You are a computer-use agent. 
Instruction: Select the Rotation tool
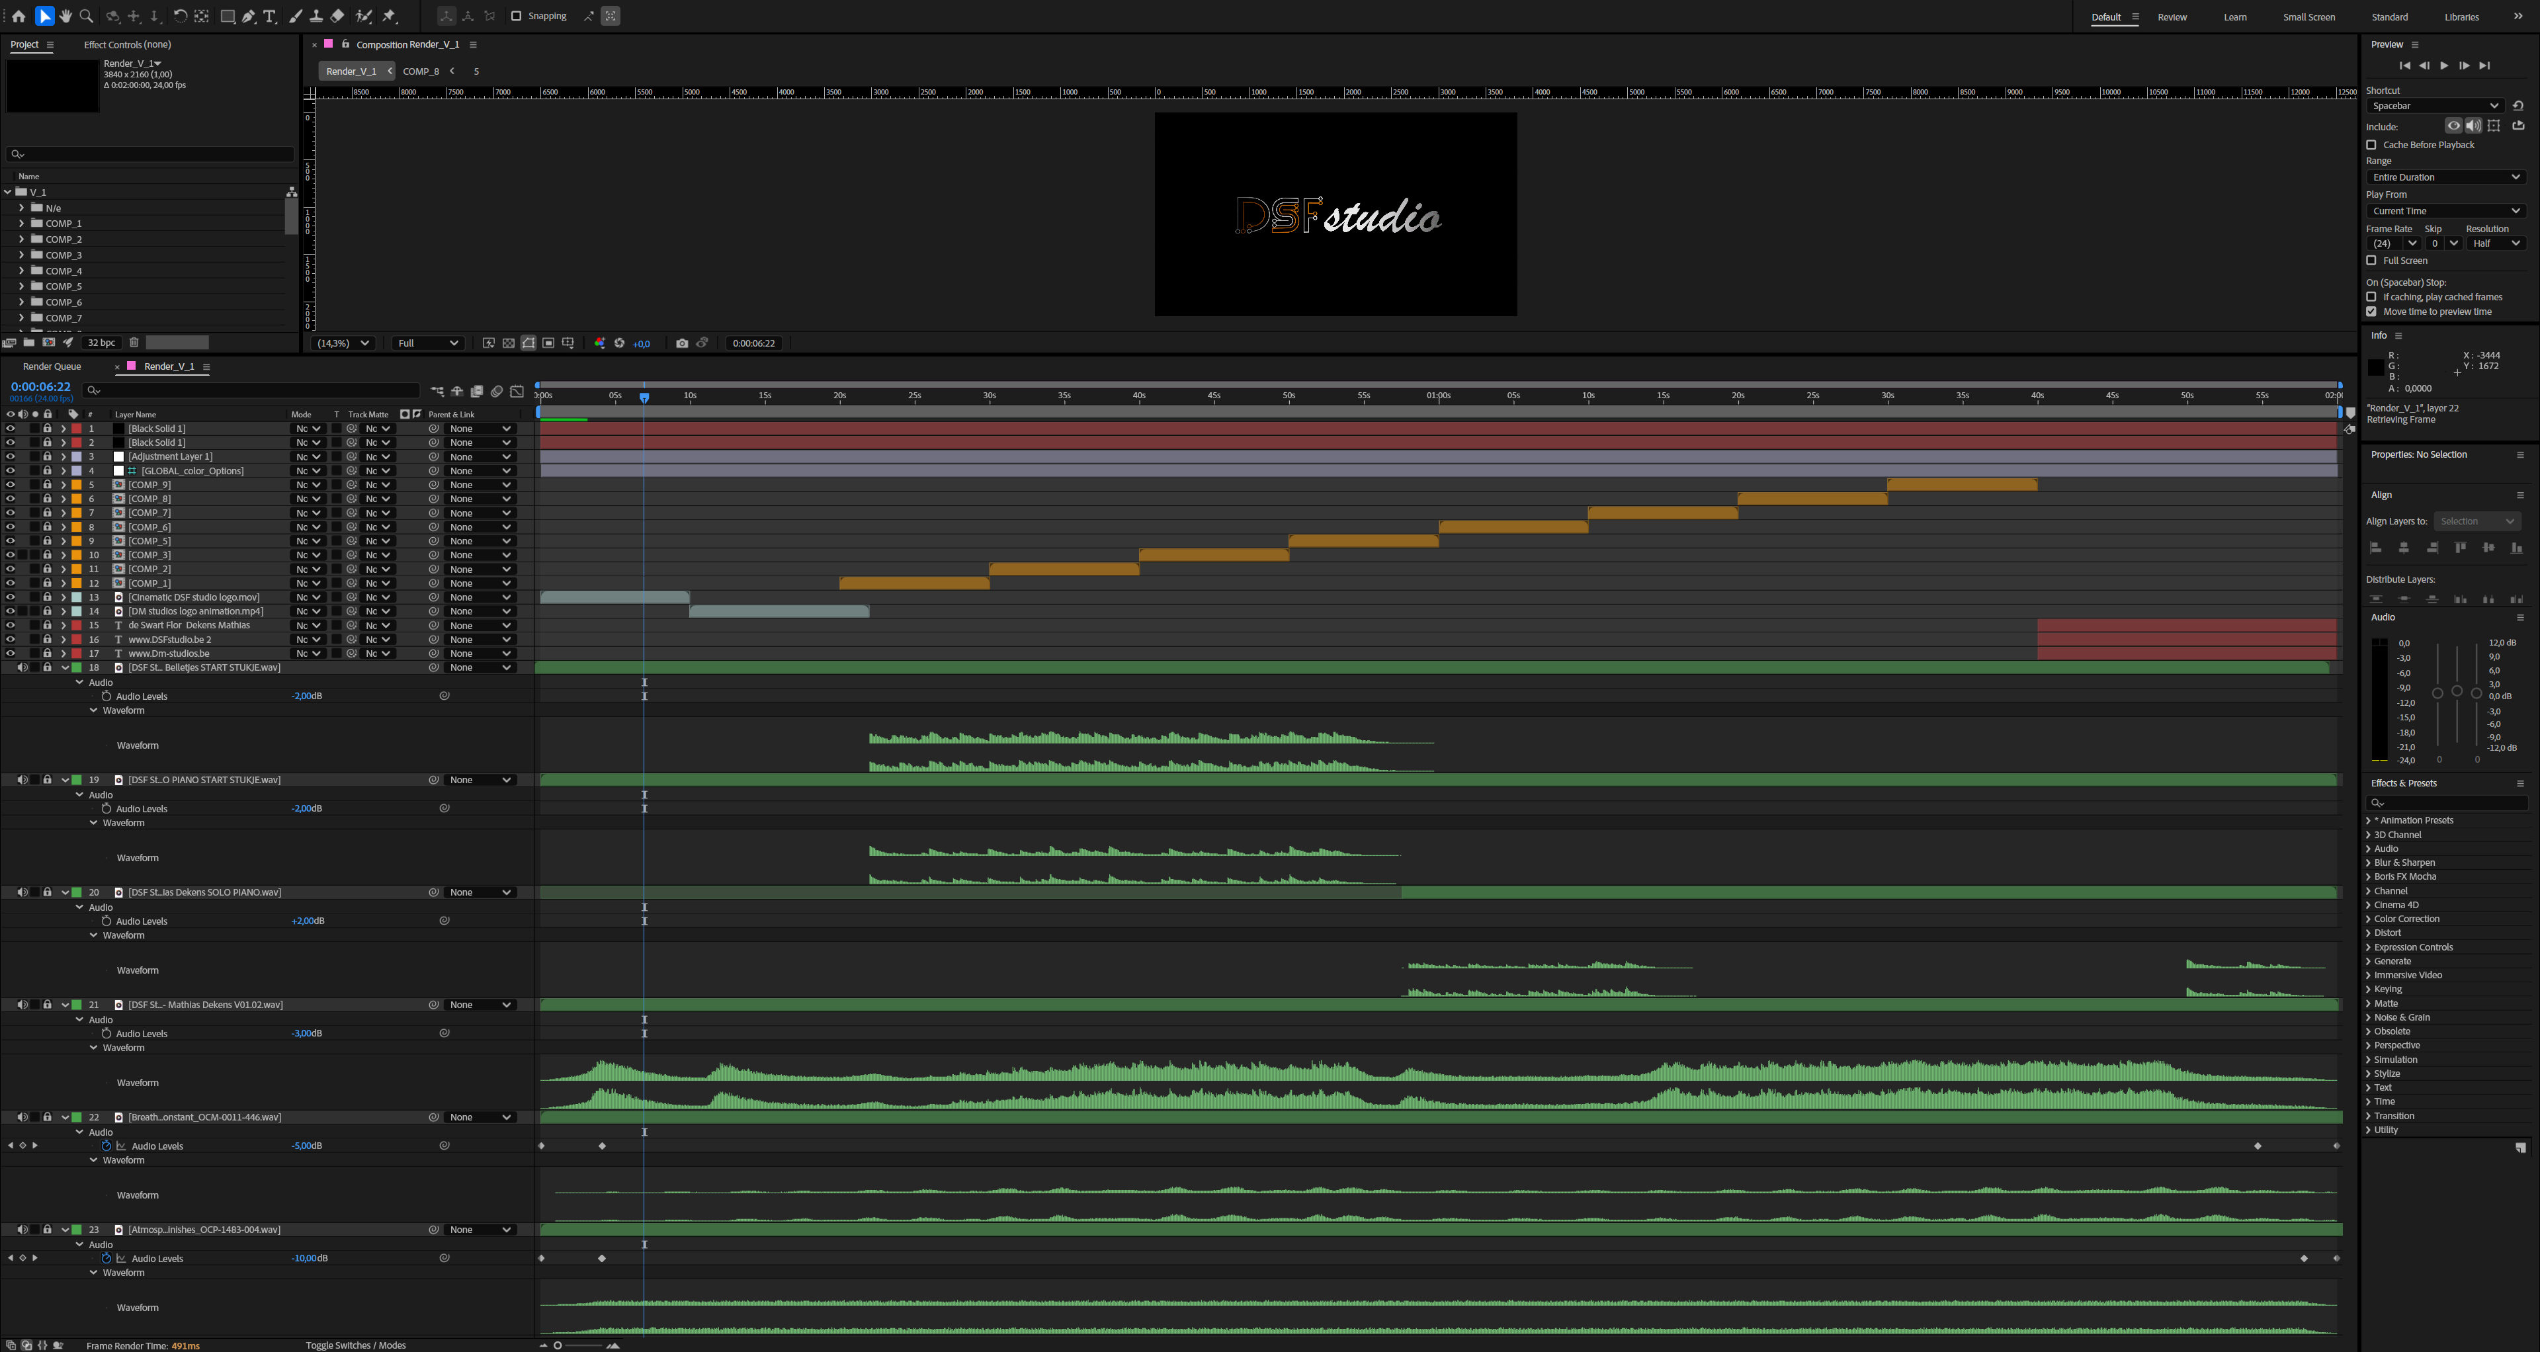coord(179,16)
